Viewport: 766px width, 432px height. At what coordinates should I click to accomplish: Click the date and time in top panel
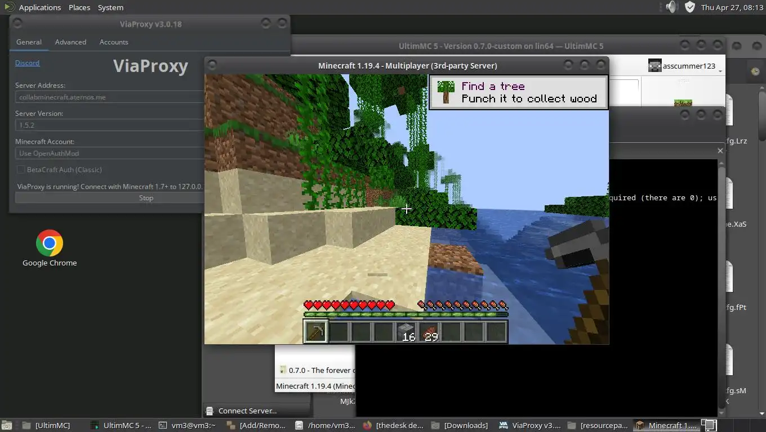pos(731,7)
